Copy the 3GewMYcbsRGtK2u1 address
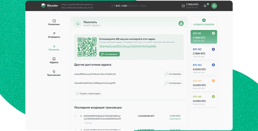This screenshot has height=131, width=258. (x=173, y=83)
